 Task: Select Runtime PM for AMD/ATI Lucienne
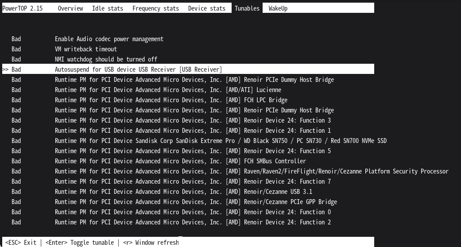[x=168, y=90]
